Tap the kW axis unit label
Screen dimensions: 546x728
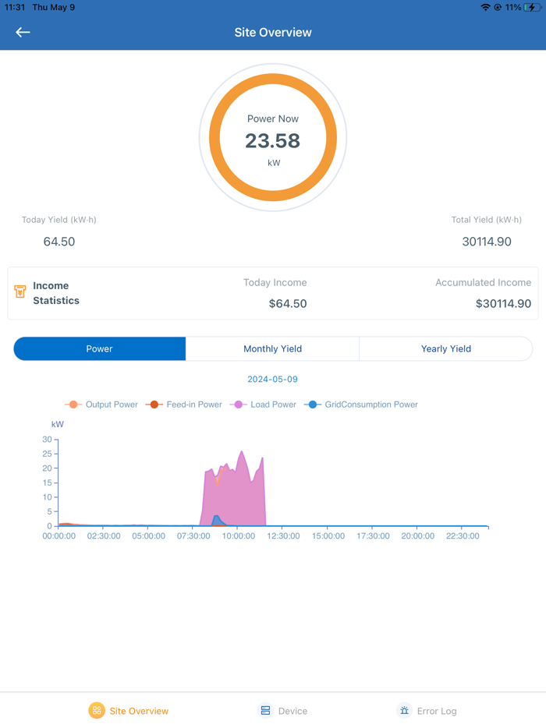tap(57, 424)
